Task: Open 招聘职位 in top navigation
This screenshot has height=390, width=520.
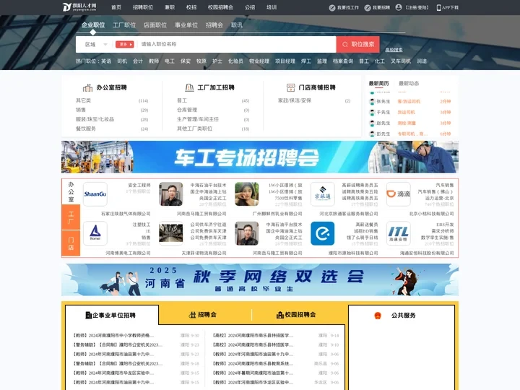Action: tap(143, 7)
